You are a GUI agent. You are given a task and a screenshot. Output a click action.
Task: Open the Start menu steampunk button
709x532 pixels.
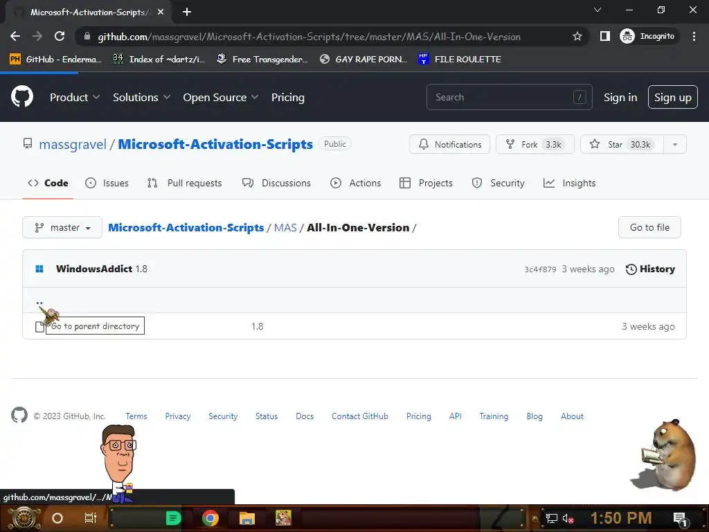[24, 518]
